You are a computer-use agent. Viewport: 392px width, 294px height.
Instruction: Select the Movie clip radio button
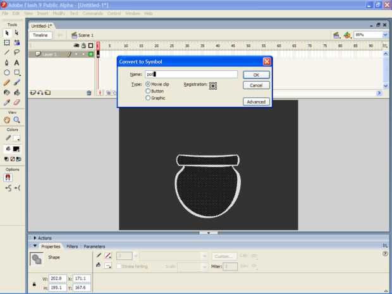pyautogui.click(x=148, y=84)
